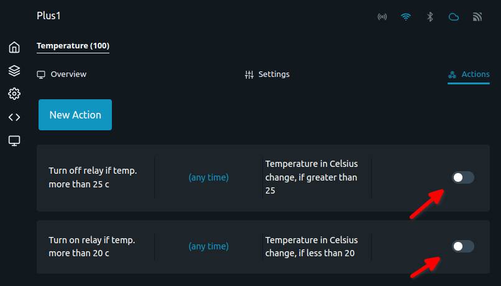Click the access point broadcast status icon
The height and width of the screenshot is (286, 501).
(382, 17)
